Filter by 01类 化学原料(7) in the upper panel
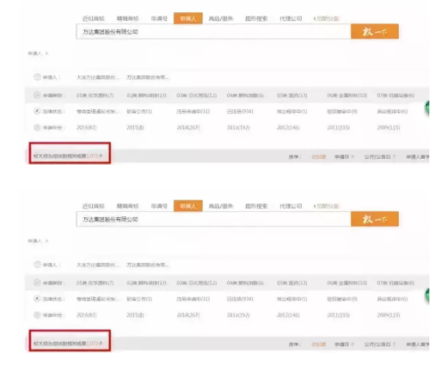Screen dimensions: 432x369 95,96
